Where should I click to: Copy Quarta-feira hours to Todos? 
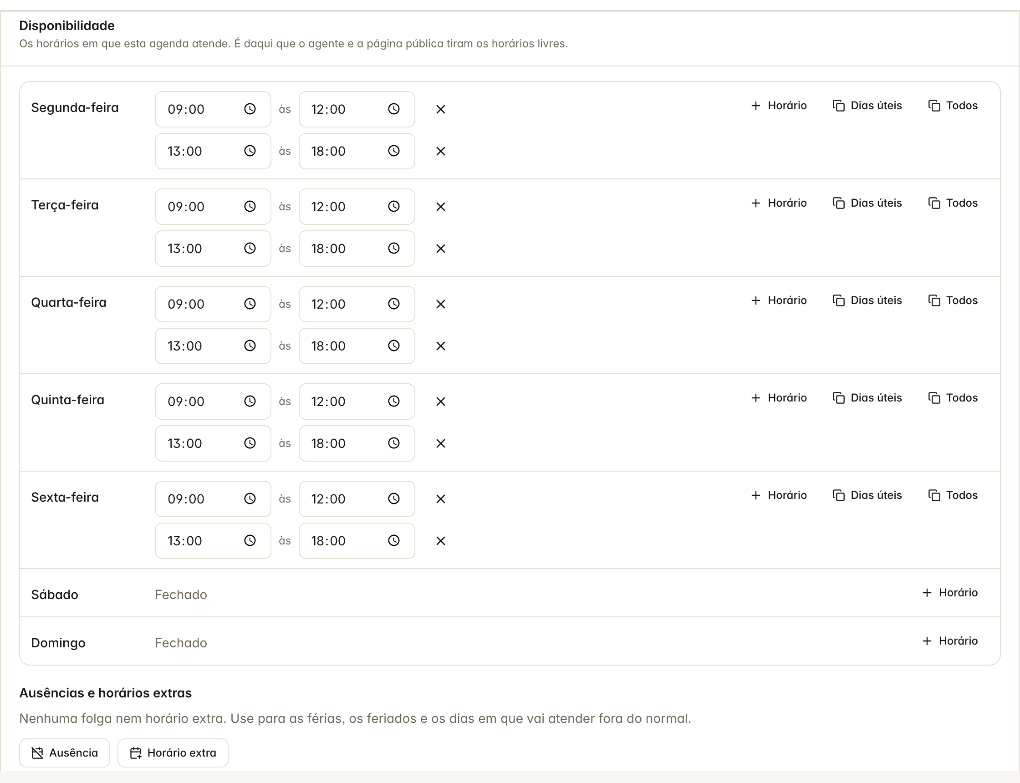pyautogui.click(x=953, y=300)
